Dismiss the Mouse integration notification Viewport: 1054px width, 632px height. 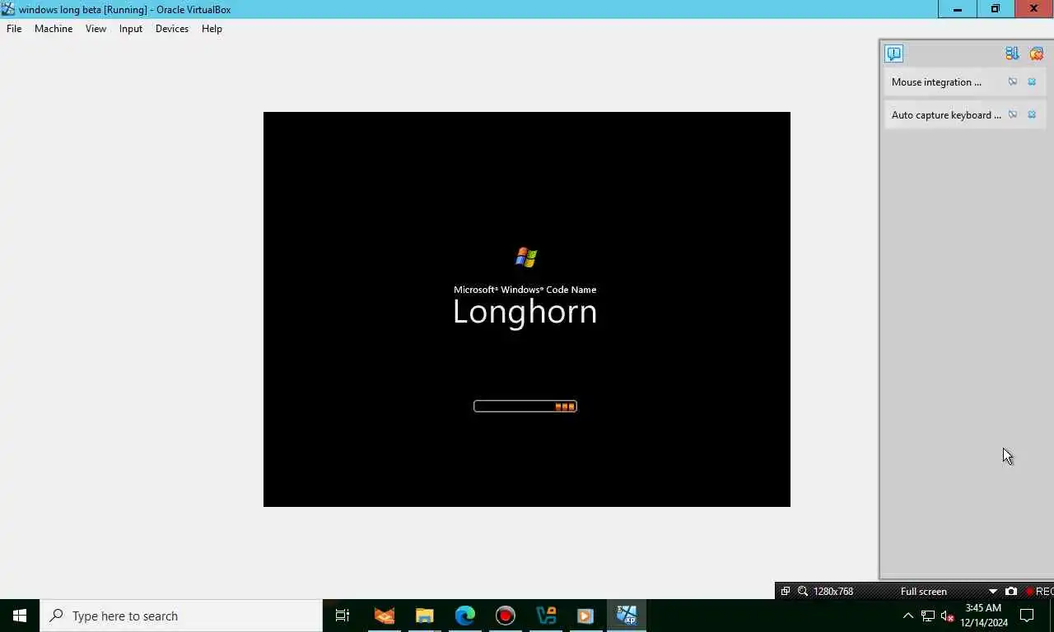pyautogui.click(x=1032, y=82)
